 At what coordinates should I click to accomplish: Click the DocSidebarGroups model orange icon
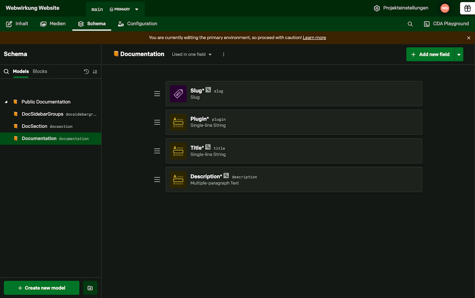[x=16, y=114]
